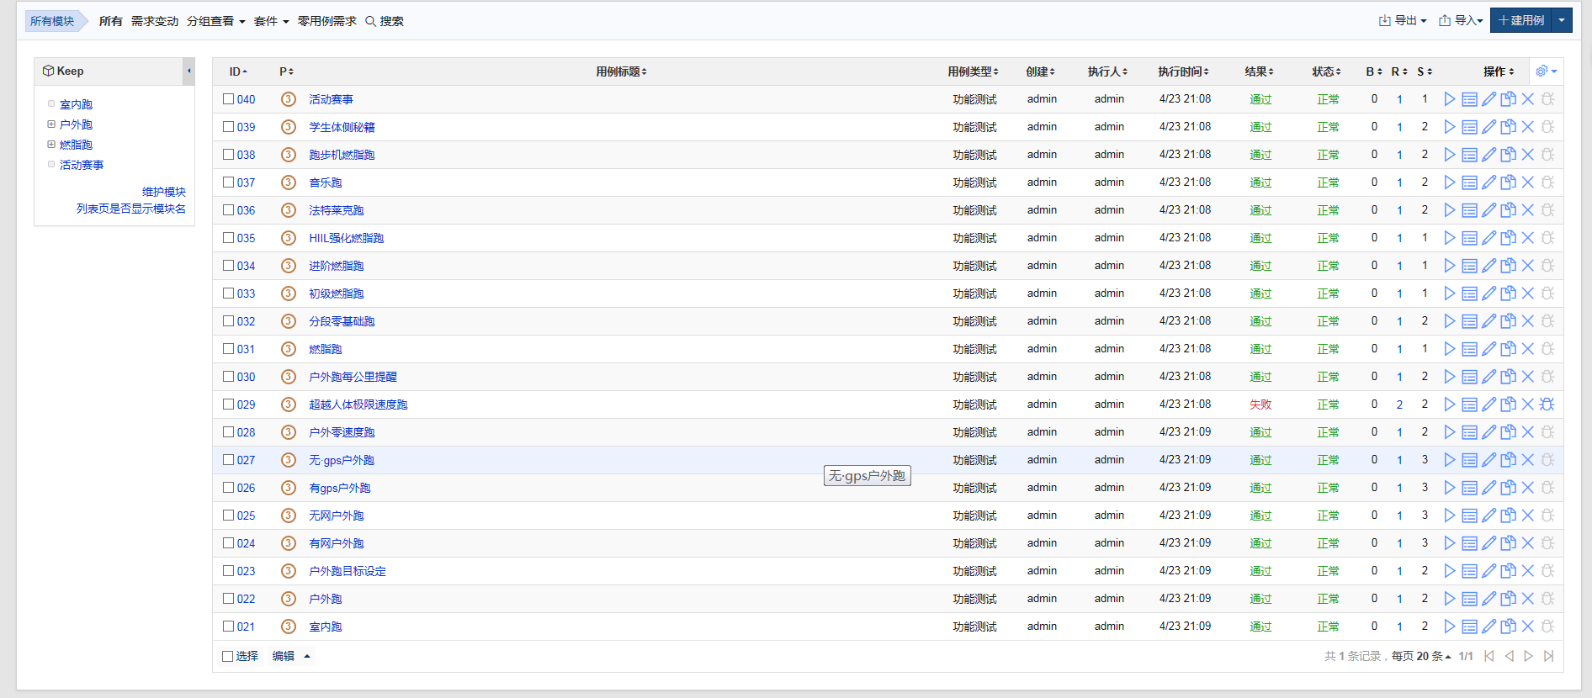Screen dimensions: 1592x698
Task: Copy case 037 with the copy icon
Action: click(x=1509, y=182)
